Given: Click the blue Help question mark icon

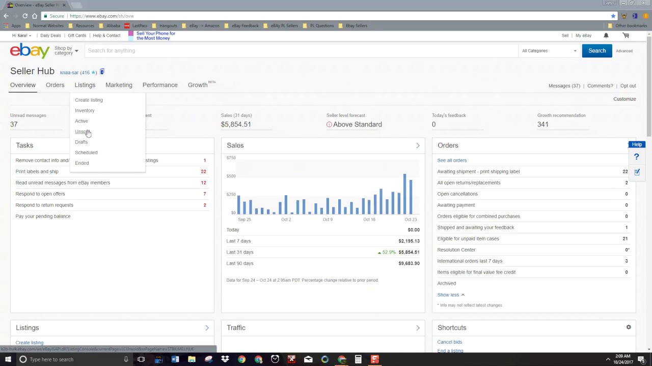Looking at the screenshot, I should tap(636, 157).
